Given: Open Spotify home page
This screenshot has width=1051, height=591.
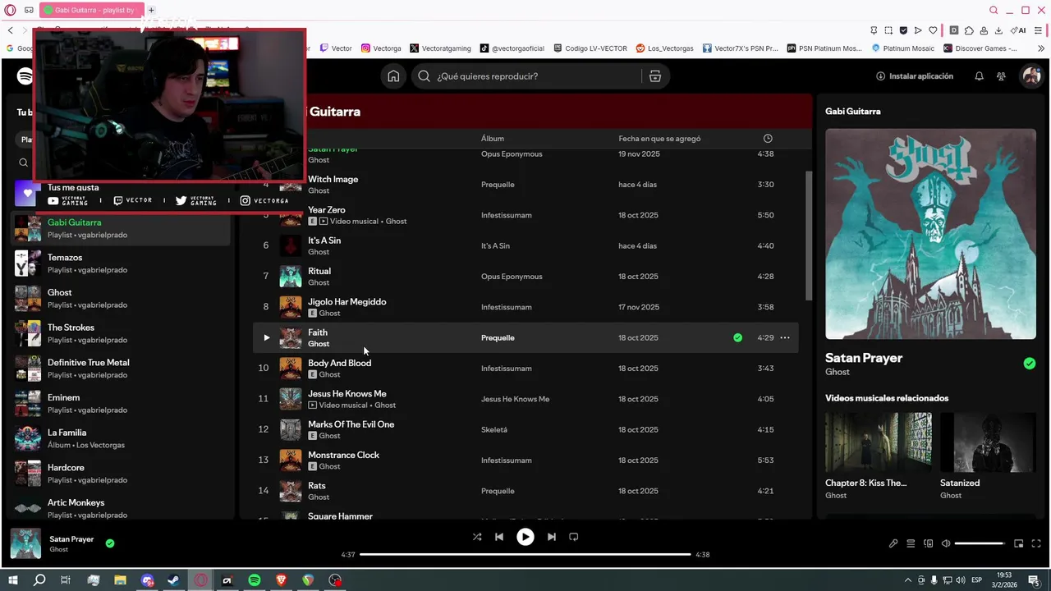Looking at the screenshot, I should [x=393, y=76].
